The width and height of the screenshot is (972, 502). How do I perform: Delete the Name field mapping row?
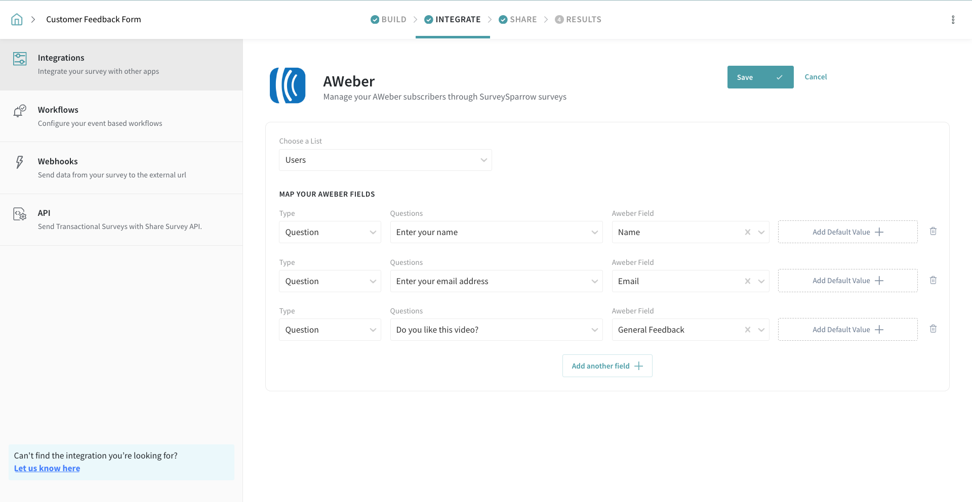click(x=933, y=232)
